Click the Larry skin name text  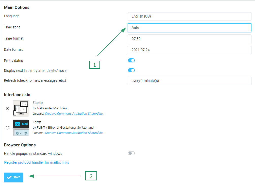[37, 122]
